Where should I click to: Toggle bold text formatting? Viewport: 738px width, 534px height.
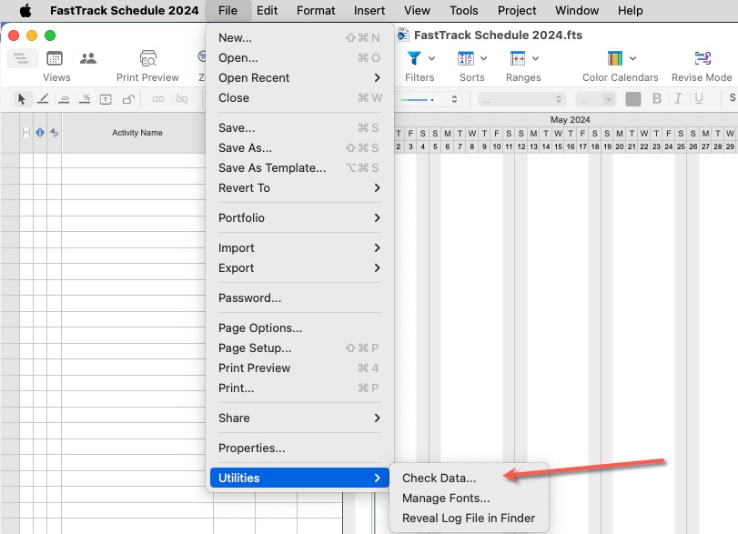pyautogui.click(x=656, y=99)
